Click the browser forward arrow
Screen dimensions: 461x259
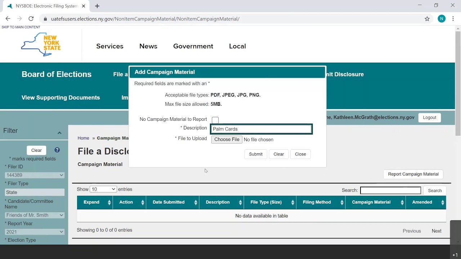[x=19, y=19]
